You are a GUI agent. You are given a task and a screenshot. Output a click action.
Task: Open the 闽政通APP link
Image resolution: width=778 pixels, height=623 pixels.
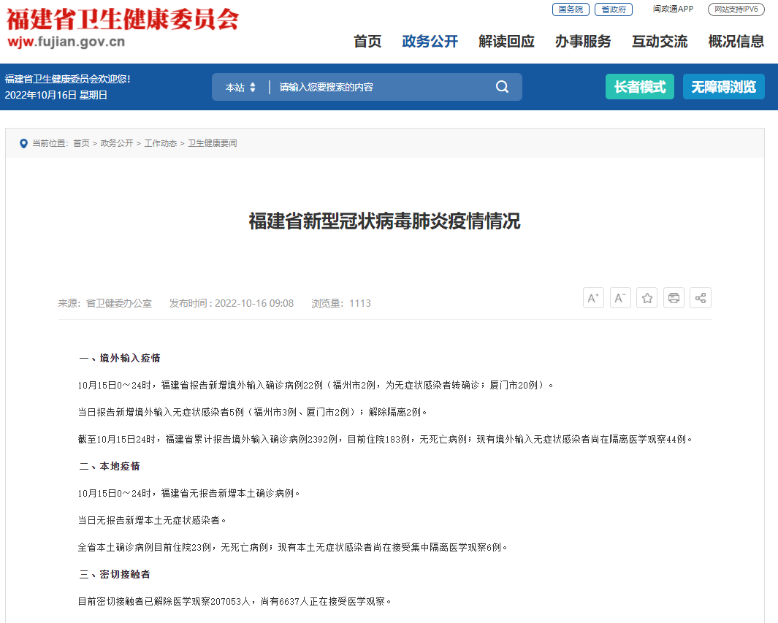[x=673, y=9]
